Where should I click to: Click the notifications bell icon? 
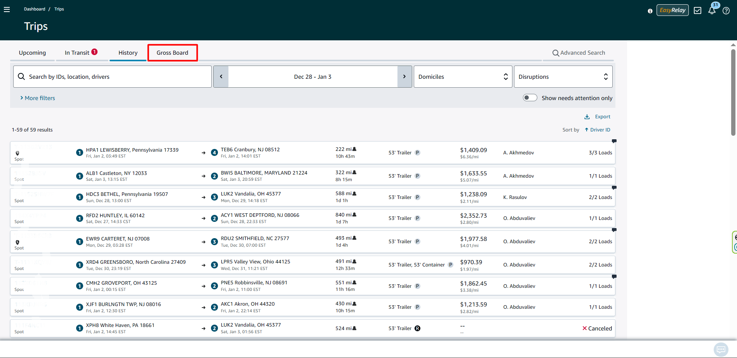(x=712, y=10)
